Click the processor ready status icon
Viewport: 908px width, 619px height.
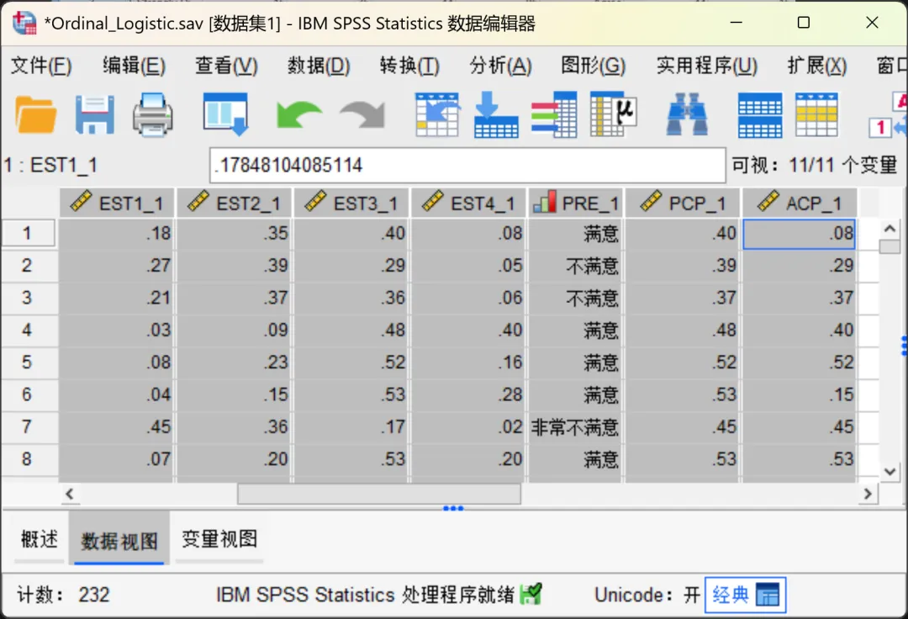[x=531, y=594]
